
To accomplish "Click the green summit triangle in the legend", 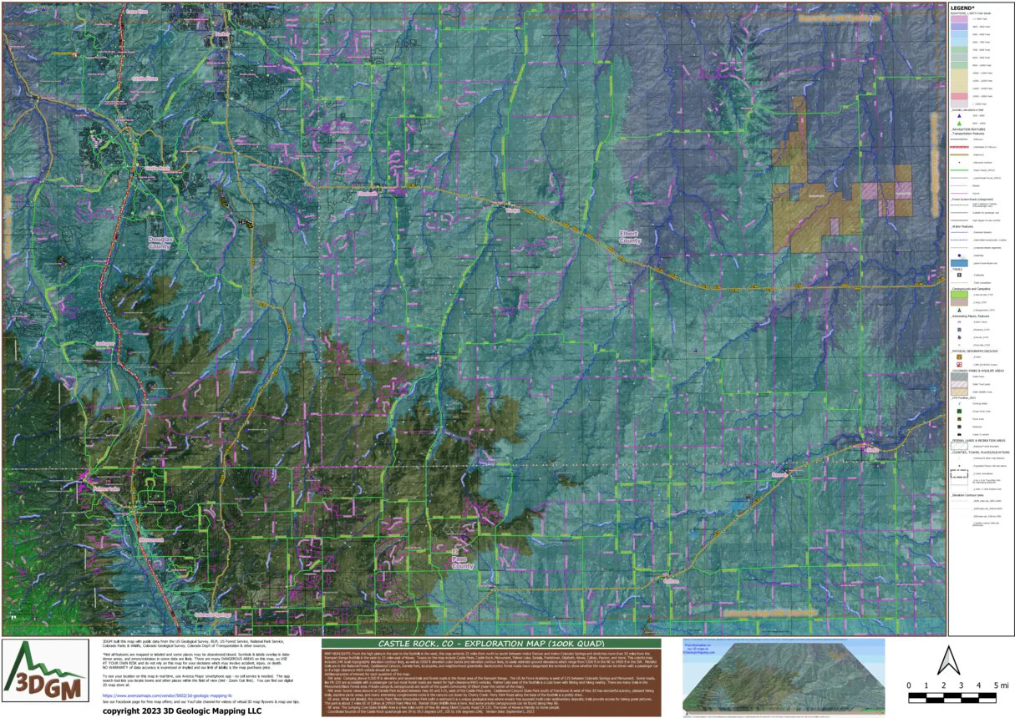I will click(x=960, y=123).
